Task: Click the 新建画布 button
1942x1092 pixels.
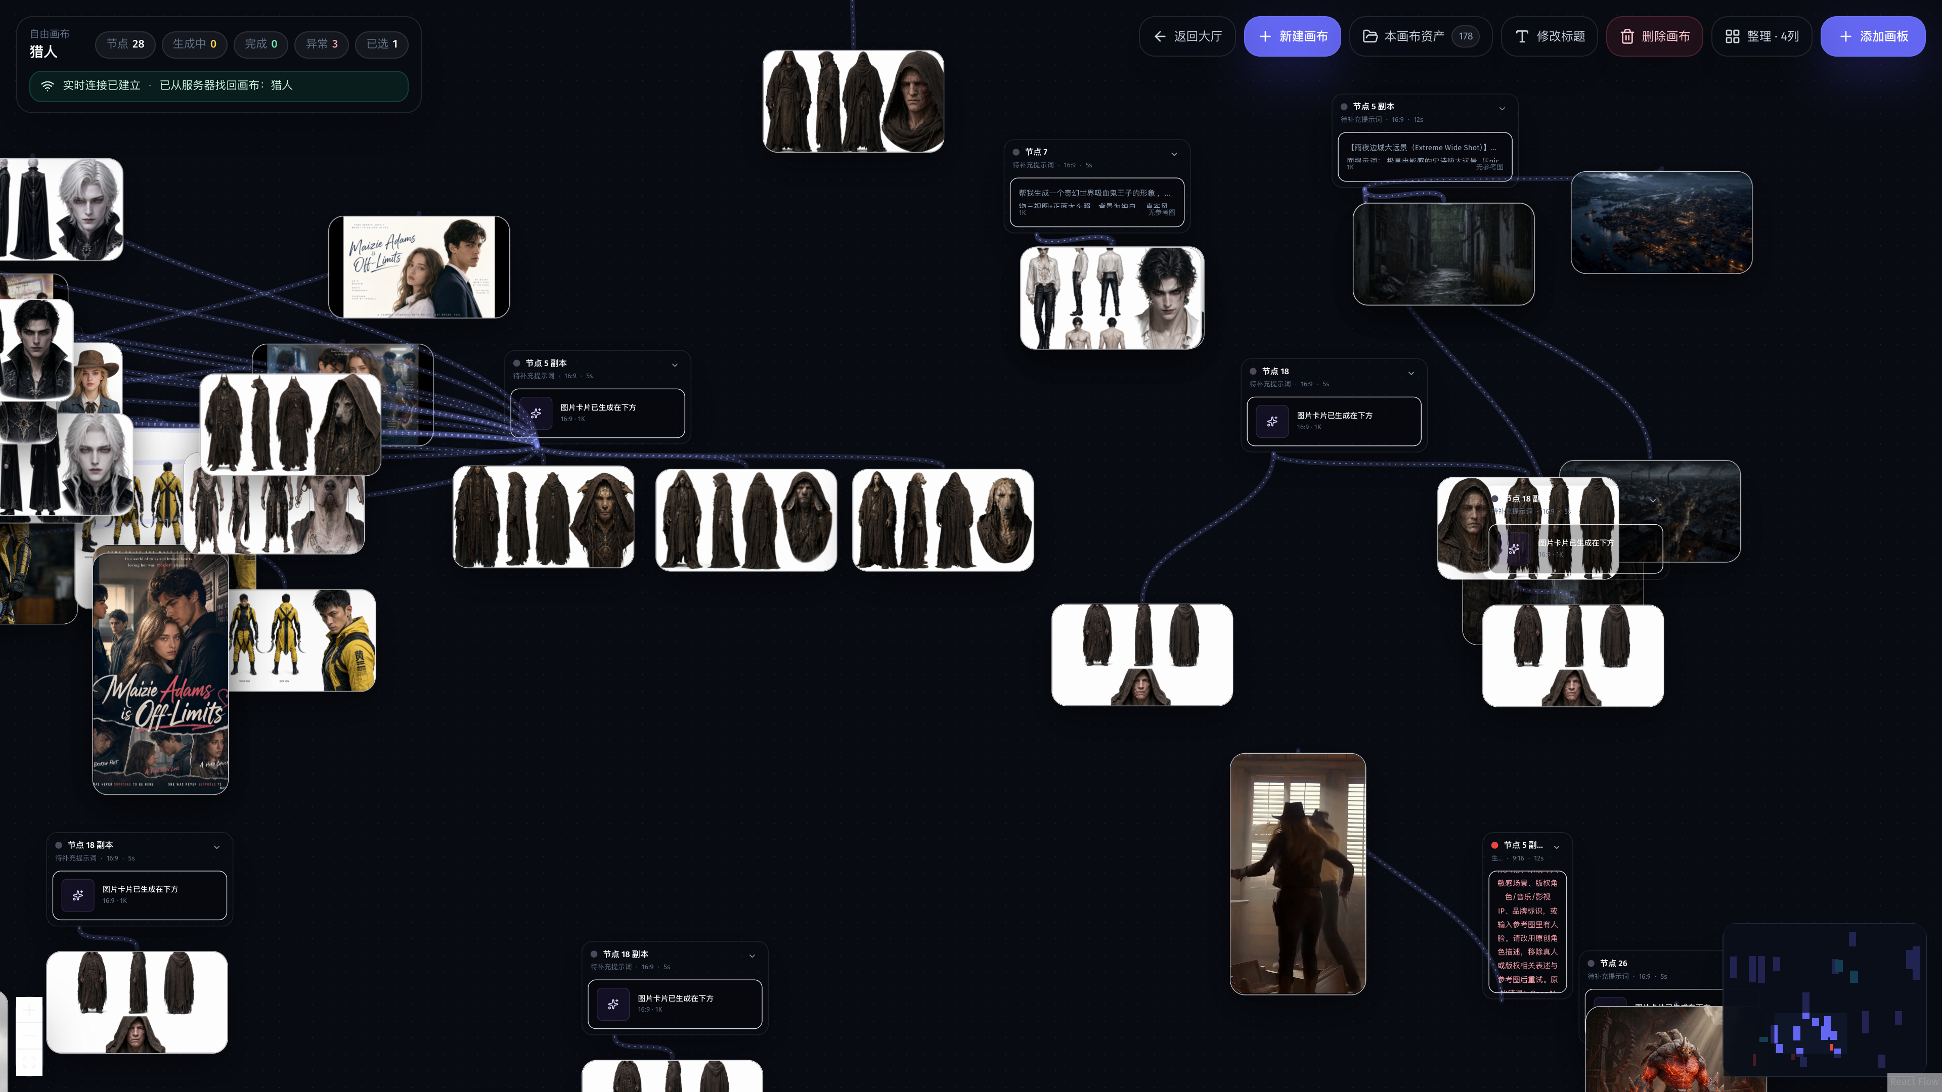Action: [x=1292, y=36]
